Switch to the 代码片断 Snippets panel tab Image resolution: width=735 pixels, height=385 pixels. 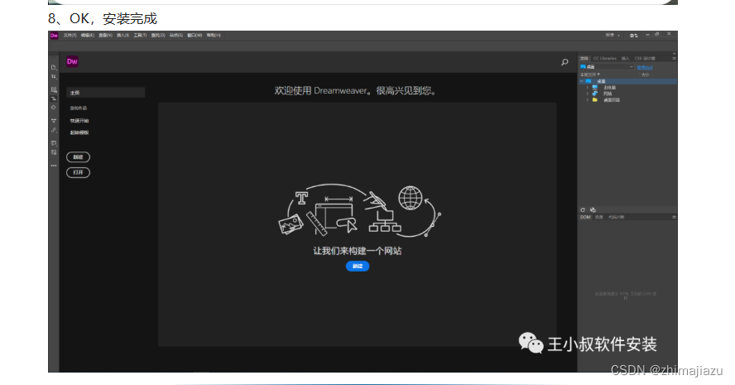tap(616, 217)
